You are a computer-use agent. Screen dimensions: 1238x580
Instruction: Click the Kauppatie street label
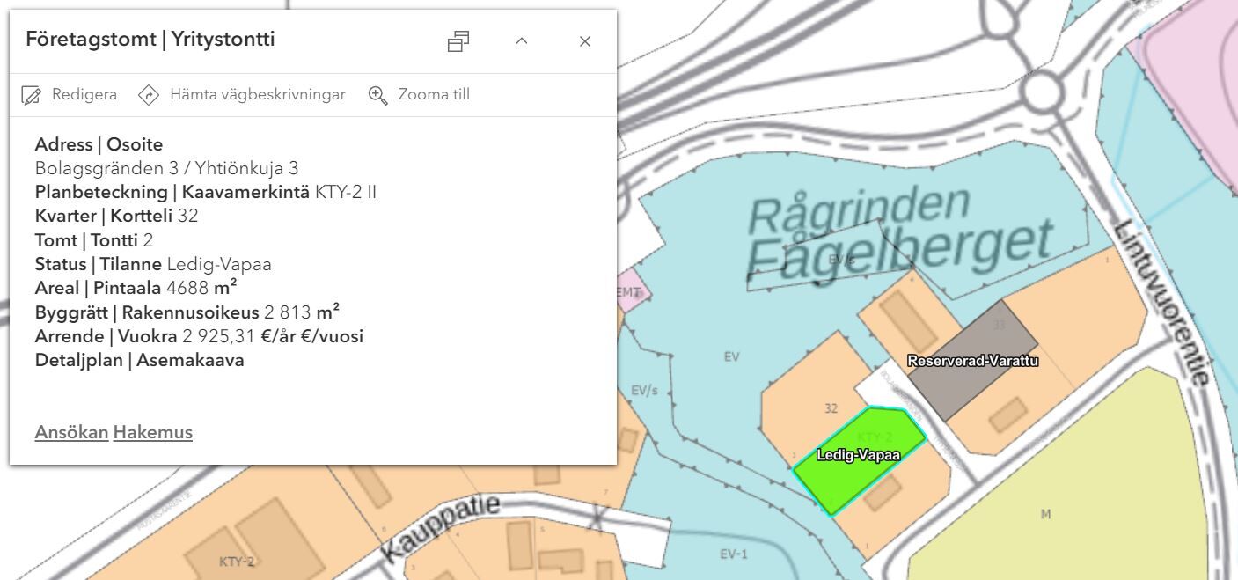[441, 528]
